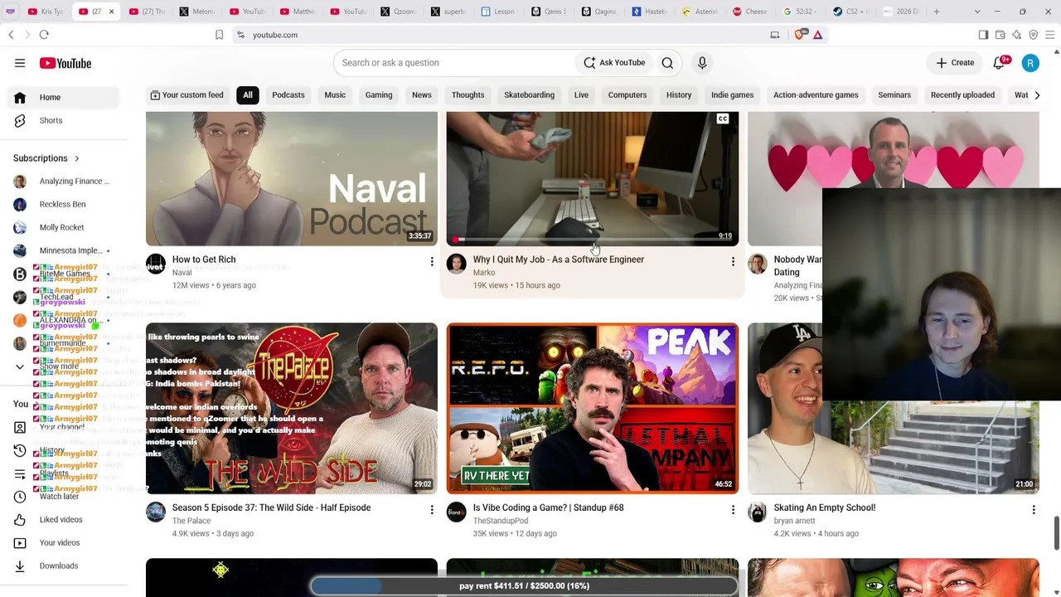This screenshot has height=597, width=1061.
Task: Open the Brave Shields lion icon
Action: pyautogui.click(x=800, y=35)
